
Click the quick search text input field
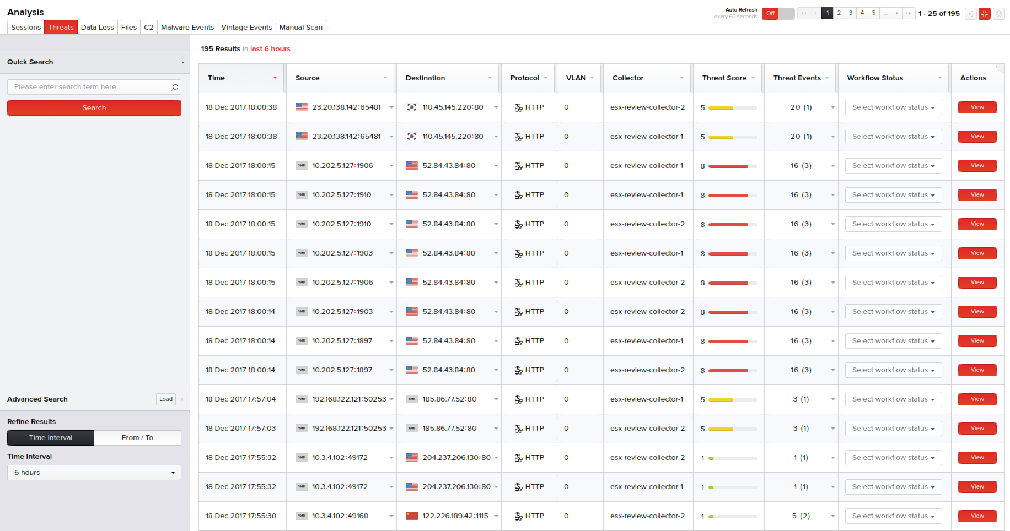pyautogui.click(x=88, y=87)
